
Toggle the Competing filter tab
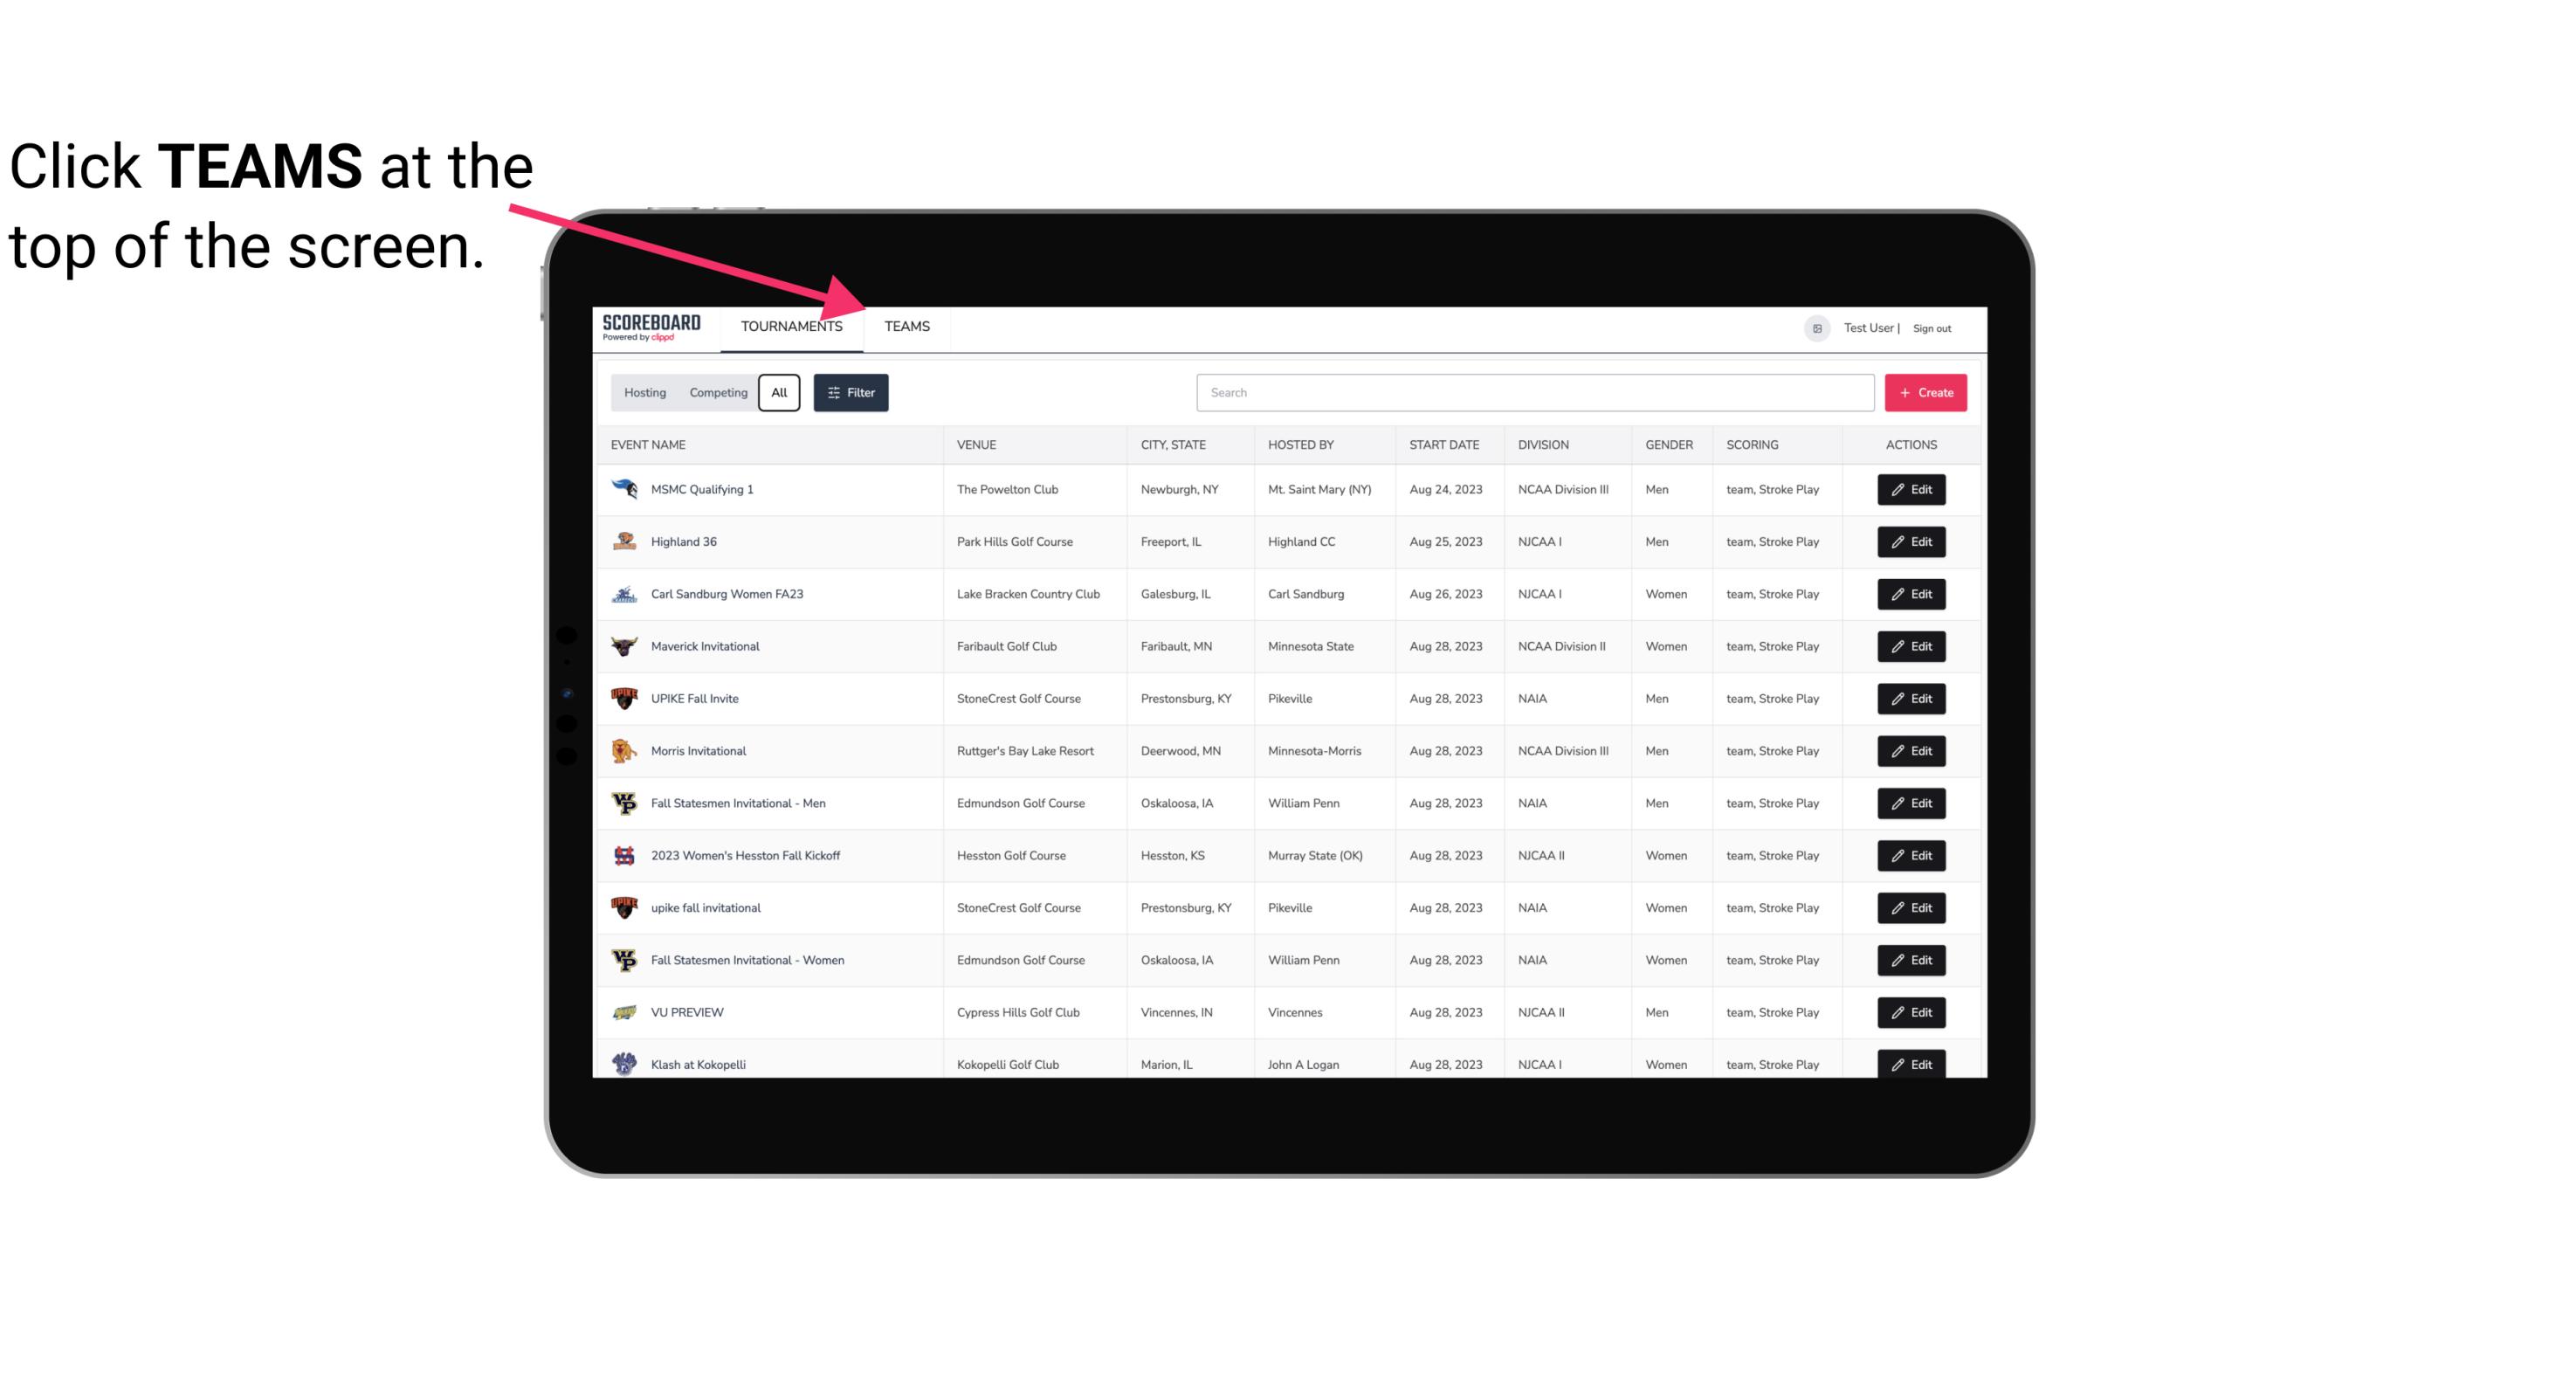[x=715, y=393]
